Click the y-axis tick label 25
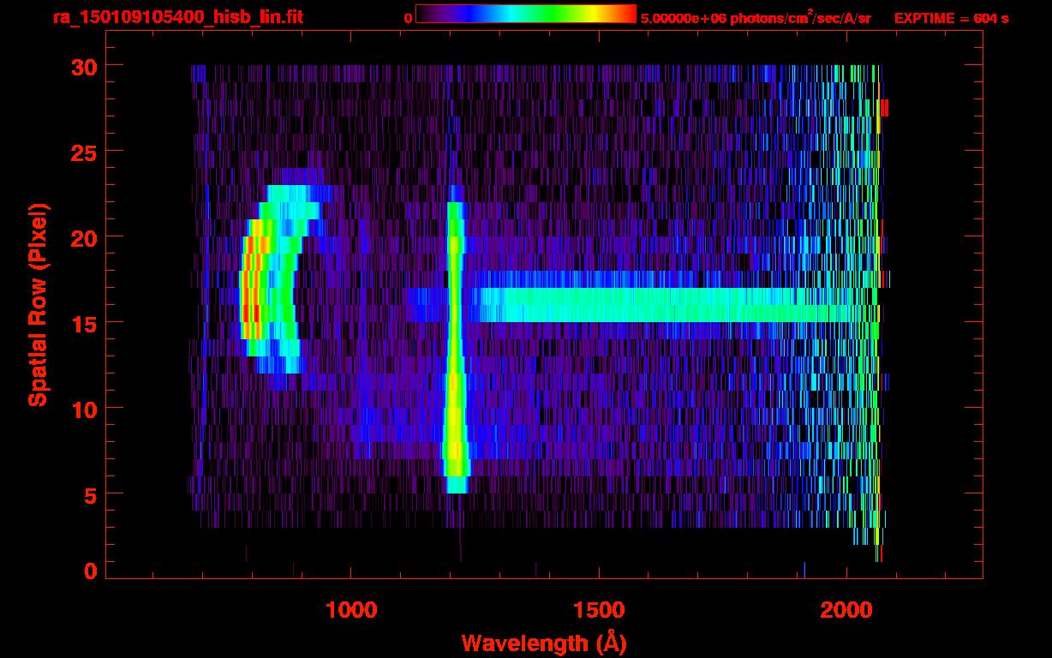 pyautogui.click(x=83, y=152)
